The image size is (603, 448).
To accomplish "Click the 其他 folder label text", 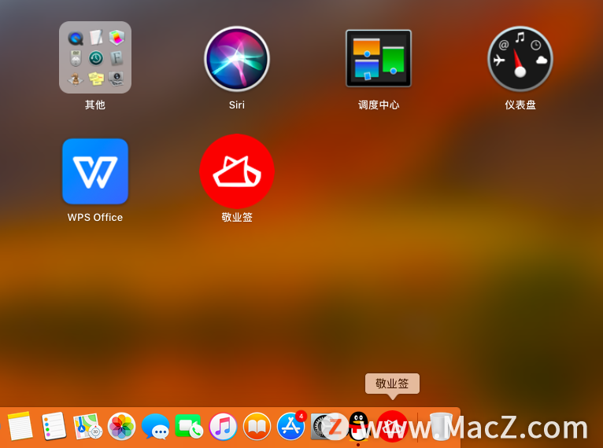I will (95, 105).
